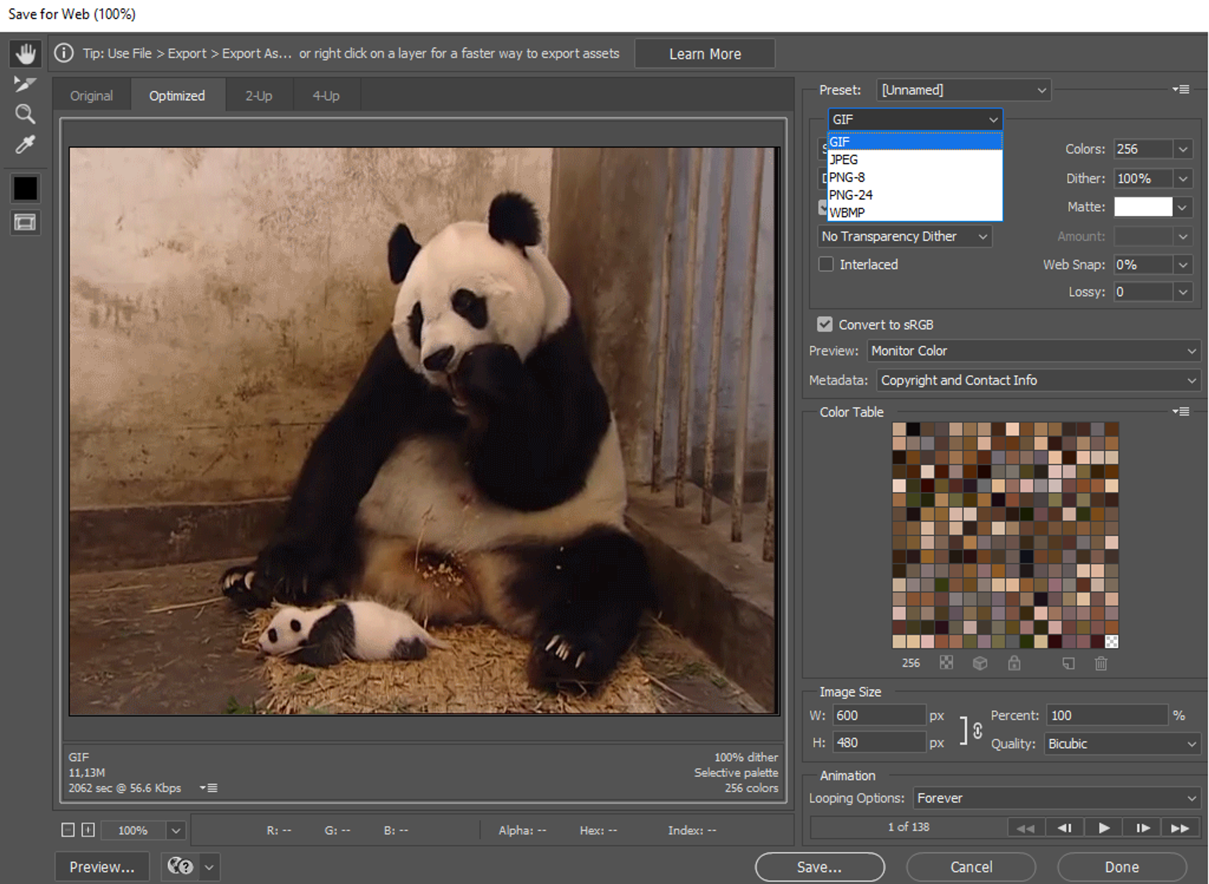The image size is (1209, 884).
Task: Click the Learn More button
Action: tap(704, 54)
